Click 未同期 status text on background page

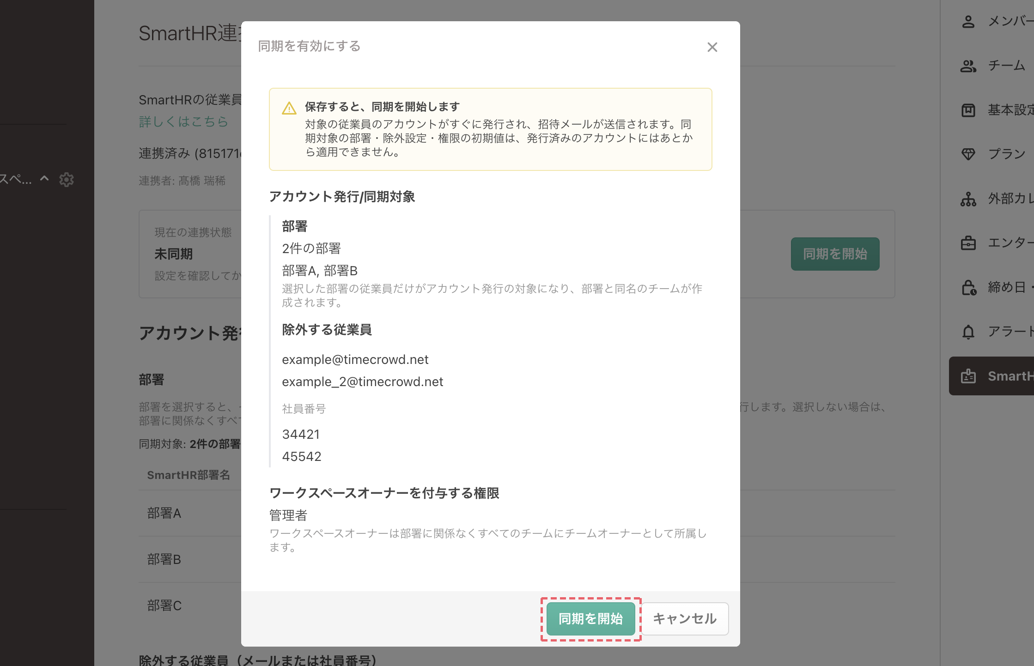174,254
